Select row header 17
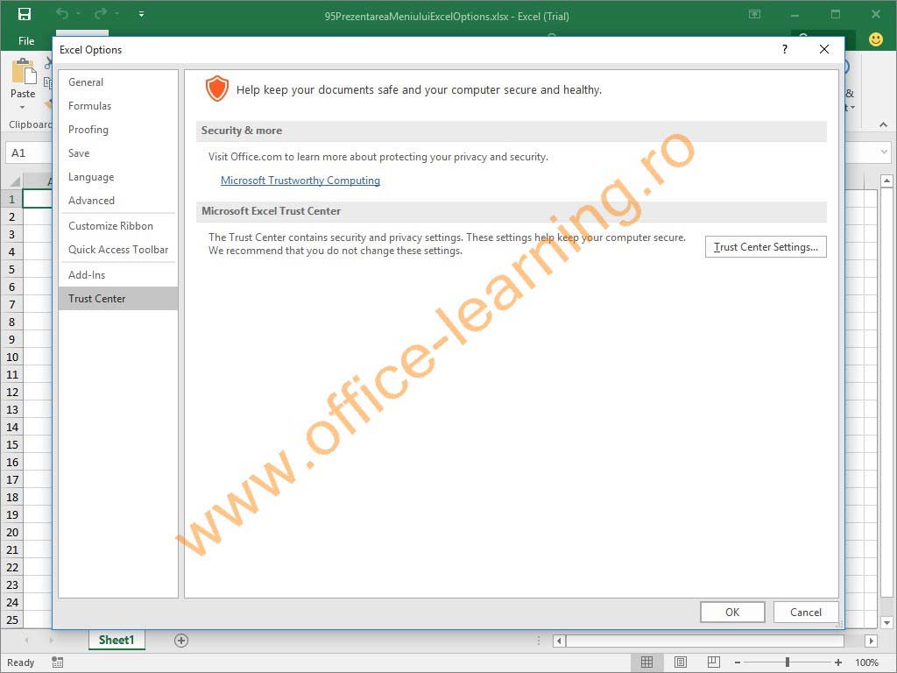897x673 pixels. point(12,479)
